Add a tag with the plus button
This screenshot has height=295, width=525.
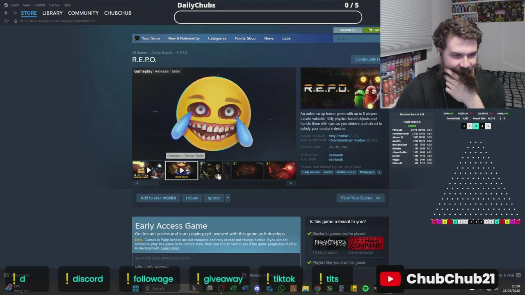tap(379, 172)
